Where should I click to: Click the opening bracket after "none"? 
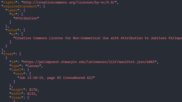(x=30, y=74)
